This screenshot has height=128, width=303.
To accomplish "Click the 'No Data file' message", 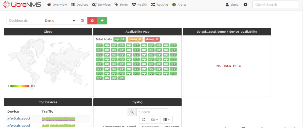I will (x=229, y=66).
